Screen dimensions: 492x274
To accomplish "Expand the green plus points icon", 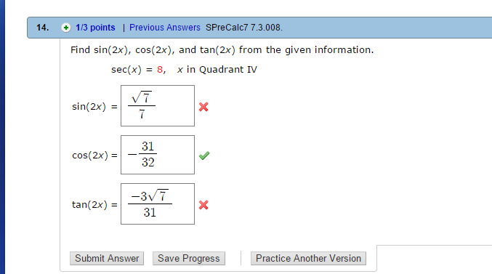I will coord(66,28).
